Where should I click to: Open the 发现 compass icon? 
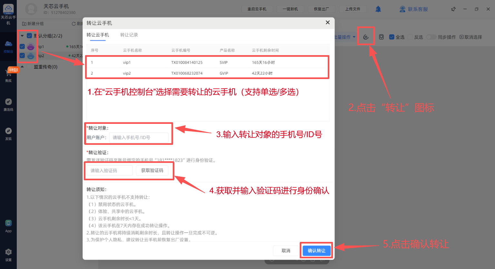point(8,134)
